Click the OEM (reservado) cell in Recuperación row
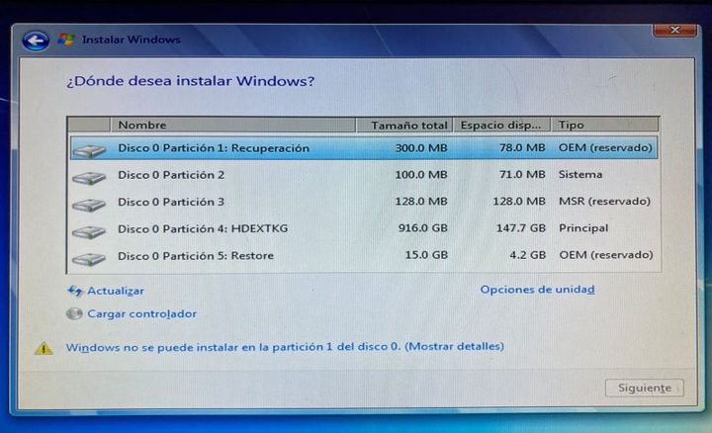712x433 pixels. (605, 148)
